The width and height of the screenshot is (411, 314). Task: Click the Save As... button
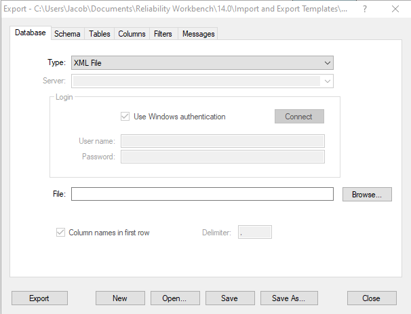coord(289,298)
